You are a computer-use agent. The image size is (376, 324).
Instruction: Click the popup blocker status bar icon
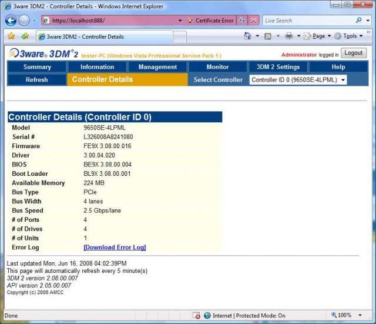click(x=196, y=315)
